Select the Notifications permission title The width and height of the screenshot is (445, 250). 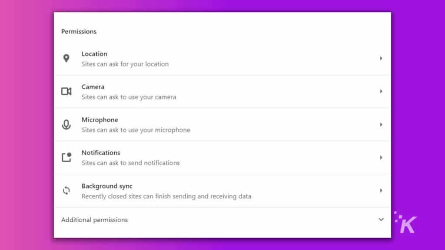(x=101, y=153)
